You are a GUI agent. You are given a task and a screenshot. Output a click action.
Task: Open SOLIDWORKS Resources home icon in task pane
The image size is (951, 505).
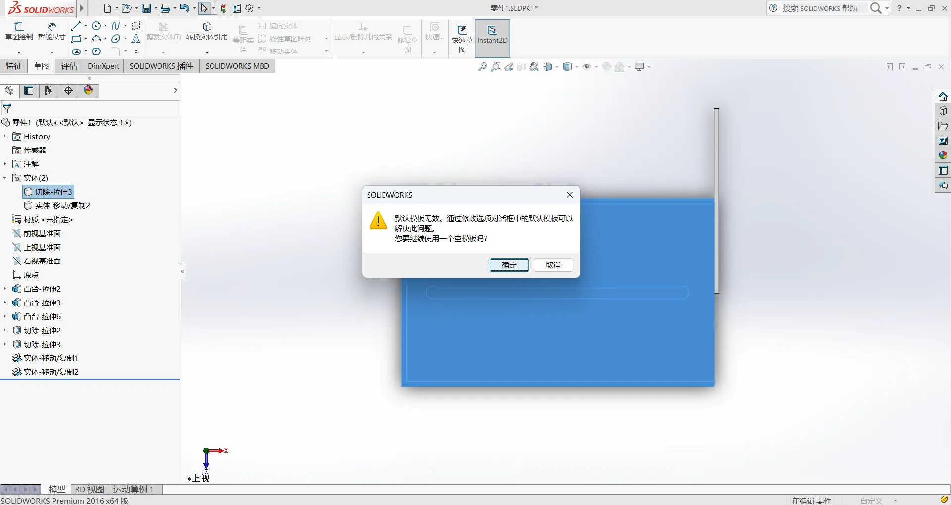point(943,96)
